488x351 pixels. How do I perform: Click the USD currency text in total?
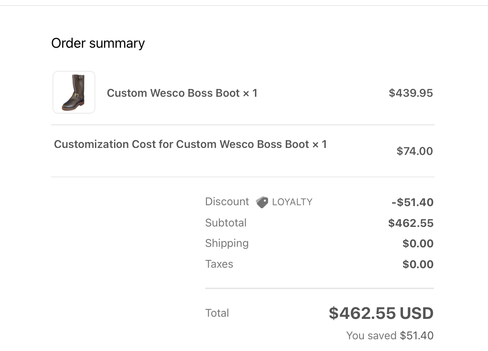(x=416, y=313)
